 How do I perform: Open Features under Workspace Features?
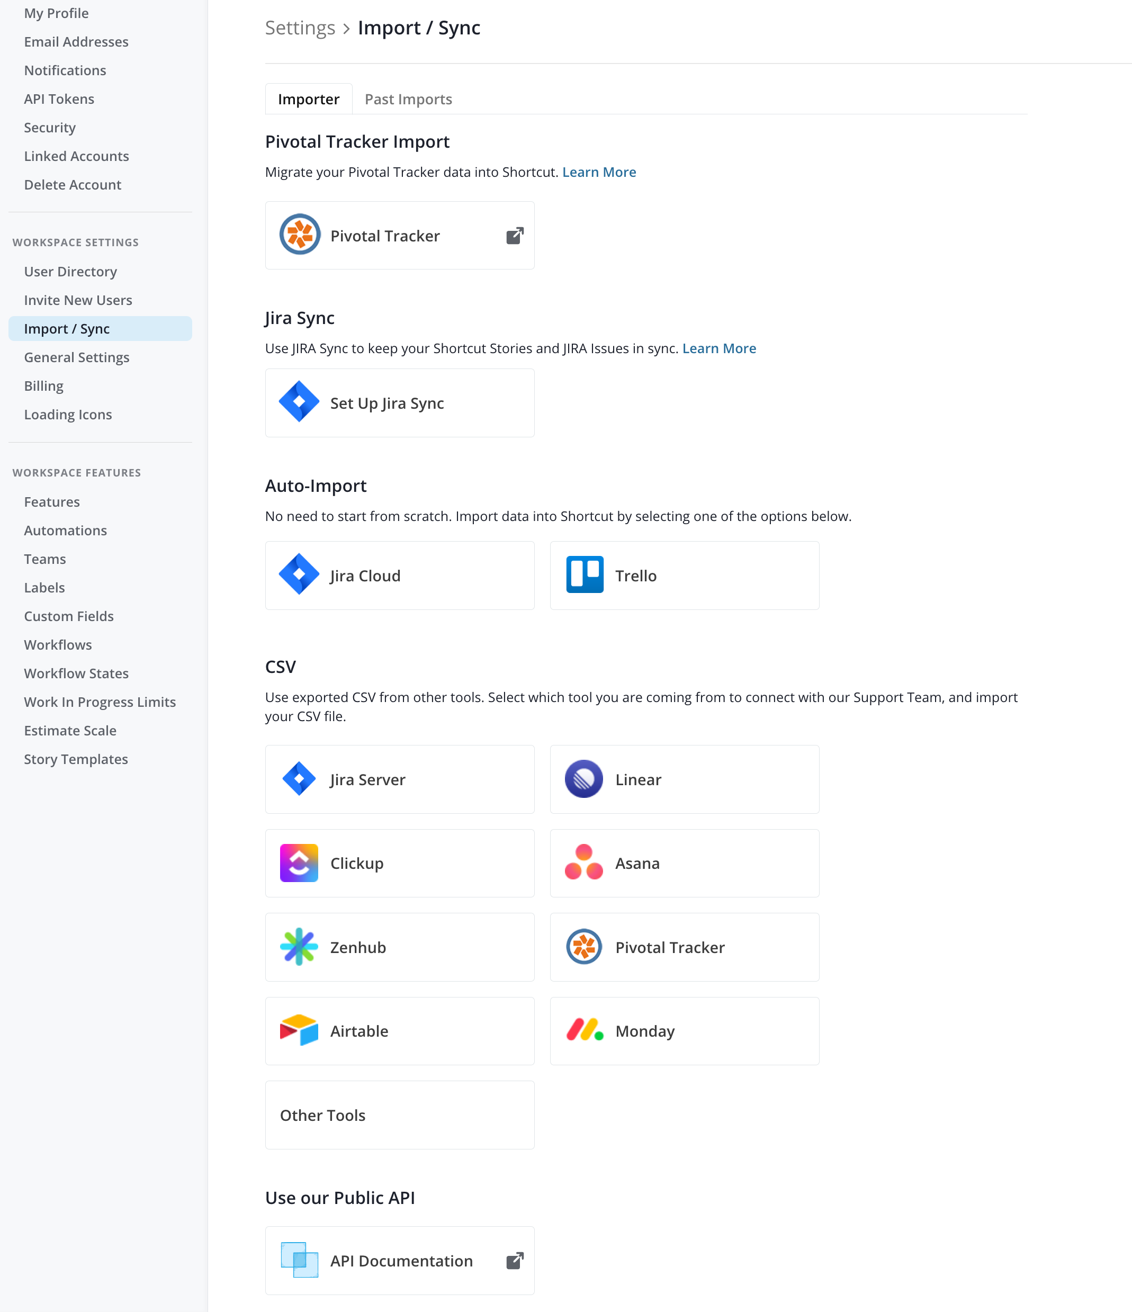click(52, 502)
